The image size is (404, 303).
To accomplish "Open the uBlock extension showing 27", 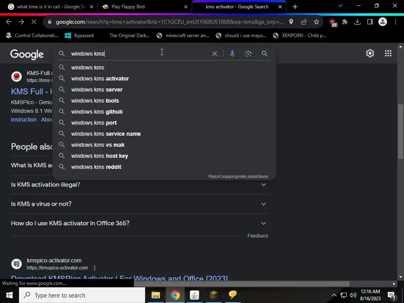I will pos(333,22).
